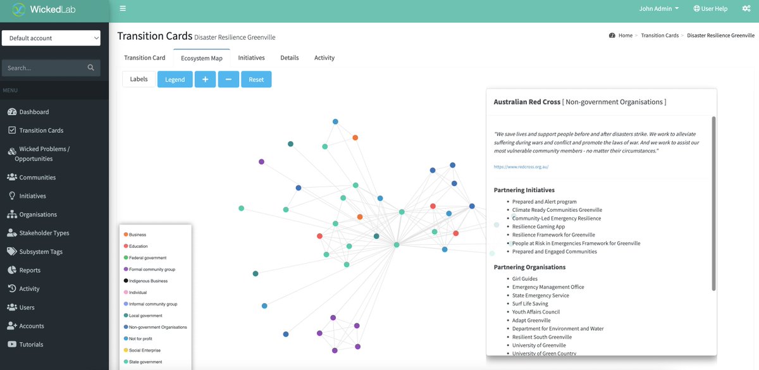Select 'Surf Life Saving' entry
This screenshot has height=370, width=759.
[x=531, y=304]
